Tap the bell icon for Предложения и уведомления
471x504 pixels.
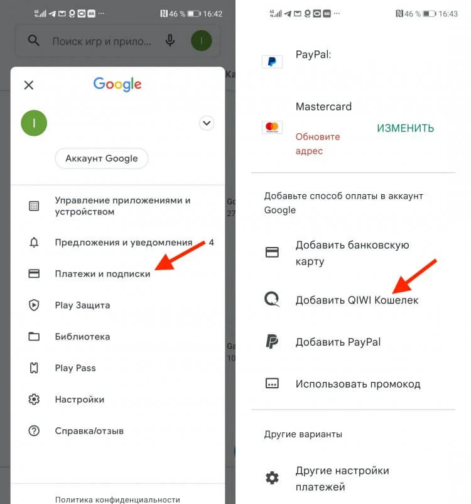point(34,243)
